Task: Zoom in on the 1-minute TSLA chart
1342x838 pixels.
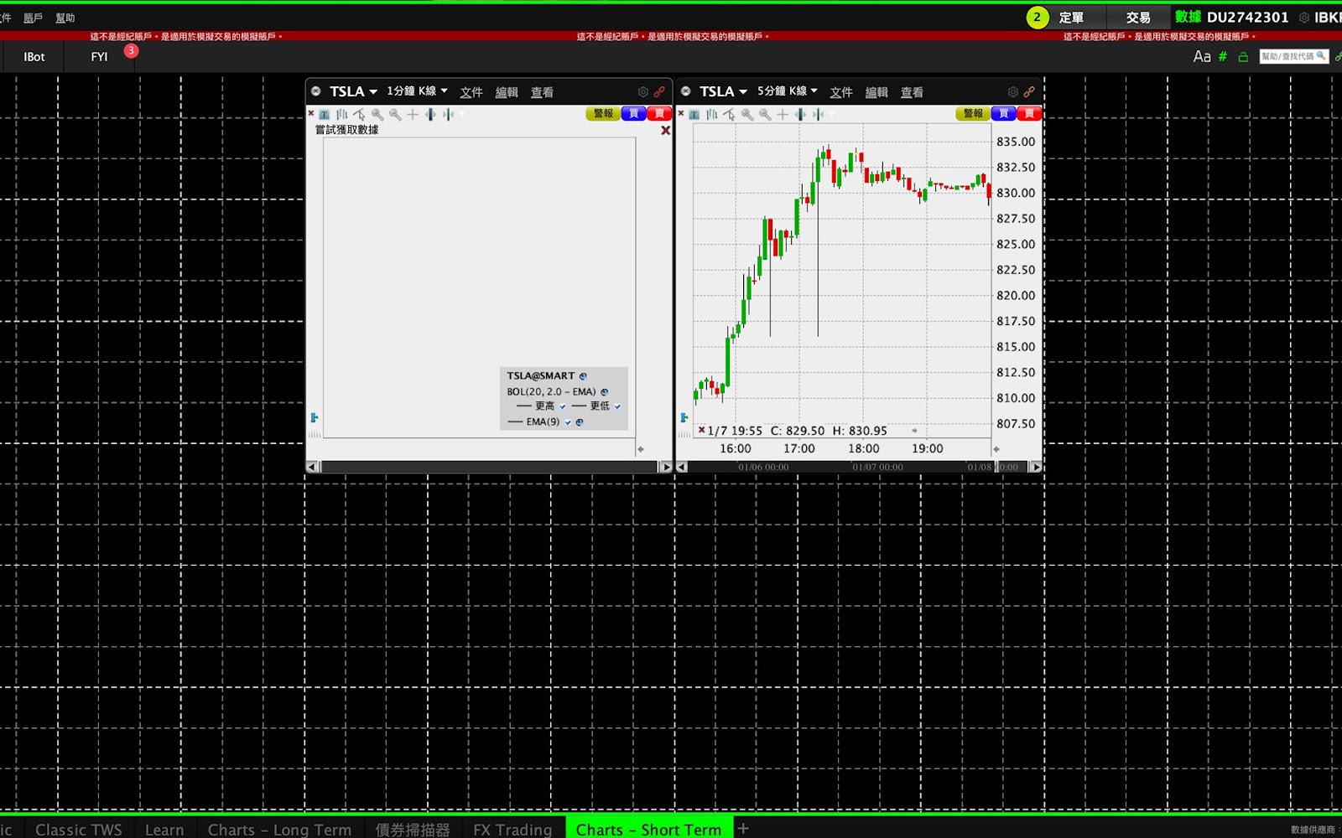Action: coord(377,115)
